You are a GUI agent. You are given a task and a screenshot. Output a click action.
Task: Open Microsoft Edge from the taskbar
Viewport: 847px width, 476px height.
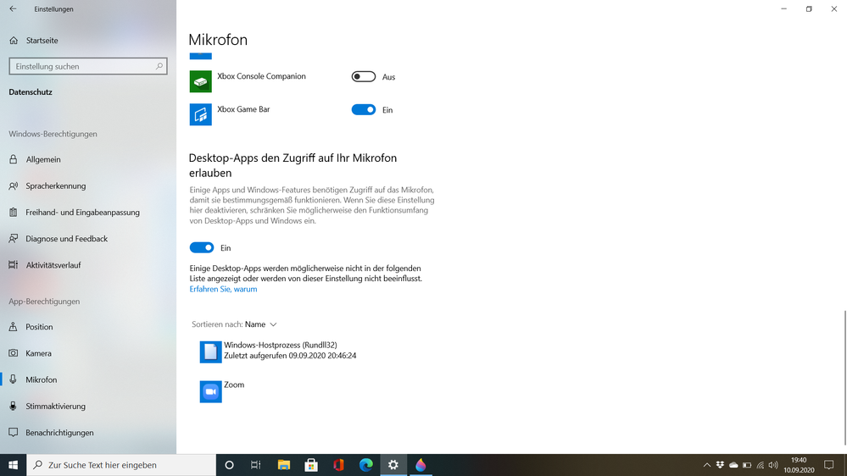tap(365, 465)
